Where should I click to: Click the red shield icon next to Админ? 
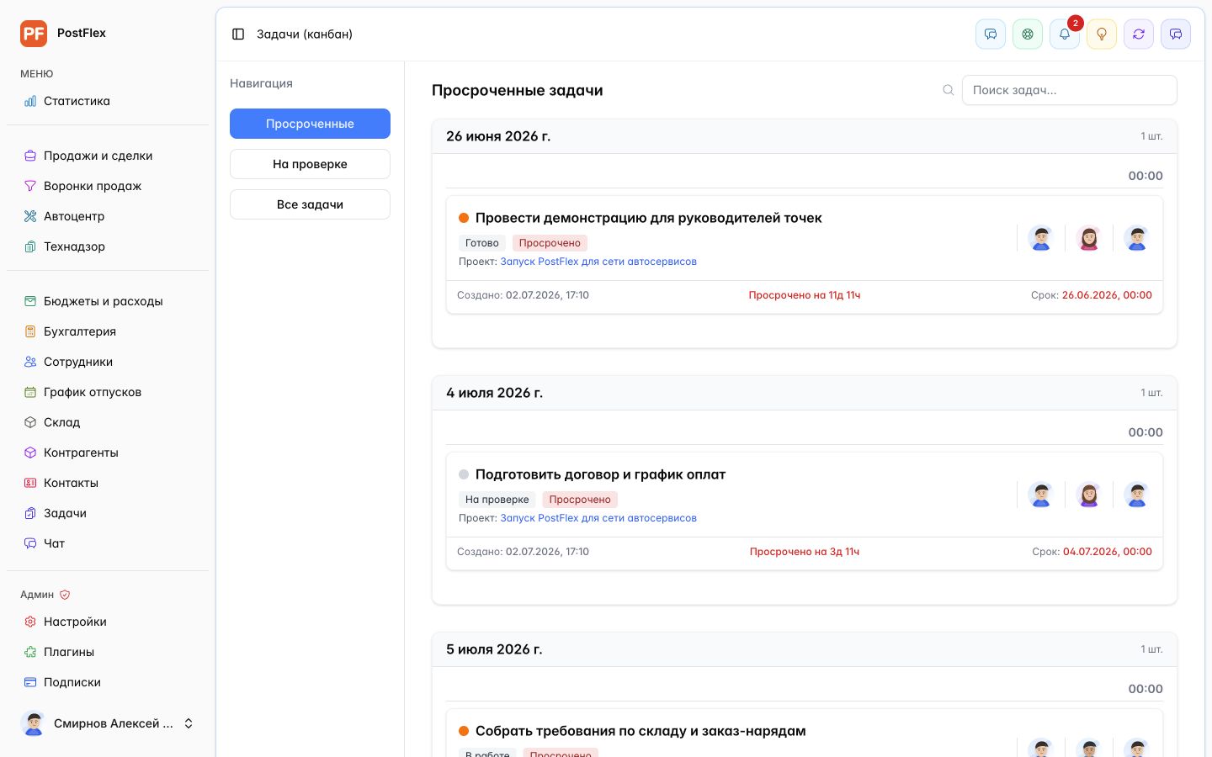click(x=65, y=595)
